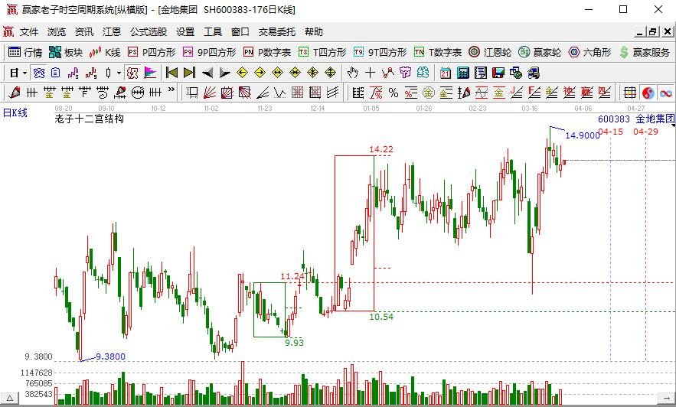
Task: Step chart forward with right triangle
Action: tap(224, 73)
